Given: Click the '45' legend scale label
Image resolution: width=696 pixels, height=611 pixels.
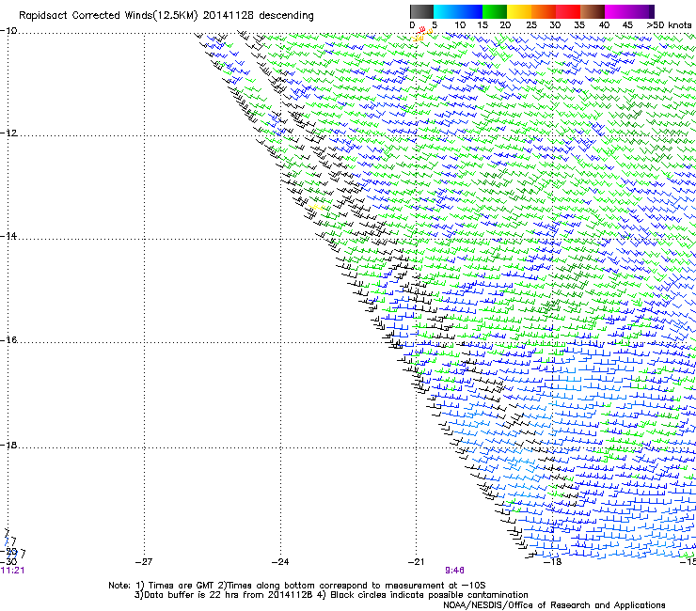Looking at the screenshot, I should tap(627, 25).
